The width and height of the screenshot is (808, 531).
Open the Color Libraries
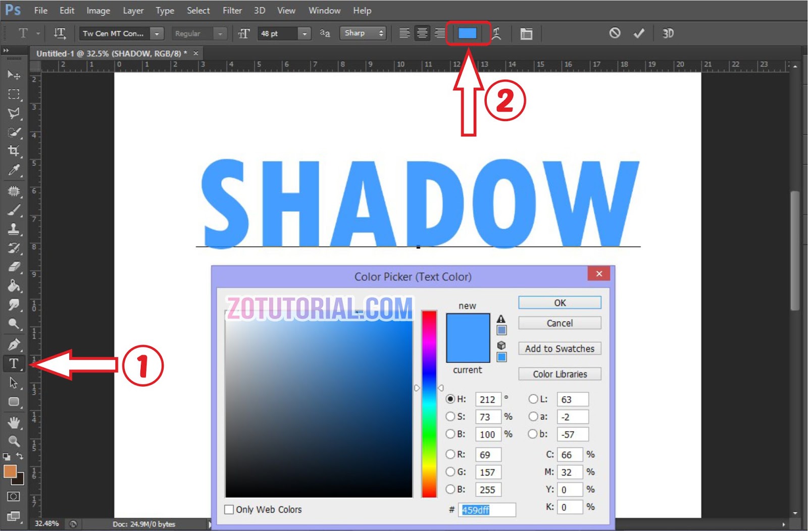(559, 374)
